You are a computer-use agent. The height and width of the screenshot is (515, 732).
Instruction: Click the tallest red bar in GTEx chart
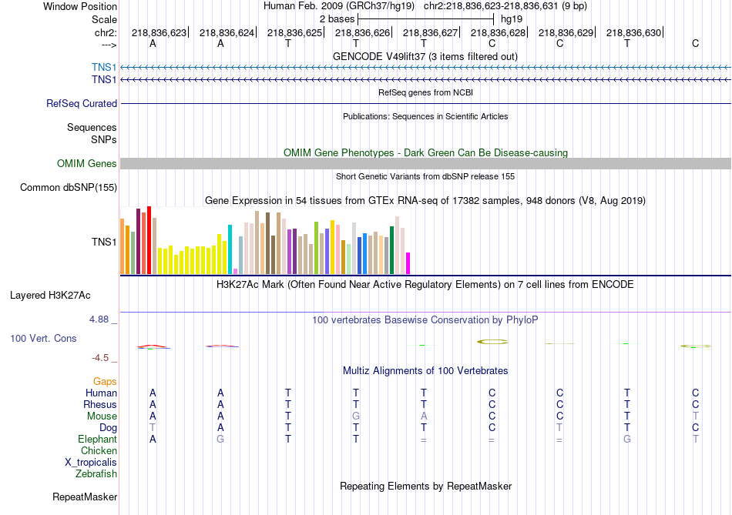coord(149,239)
